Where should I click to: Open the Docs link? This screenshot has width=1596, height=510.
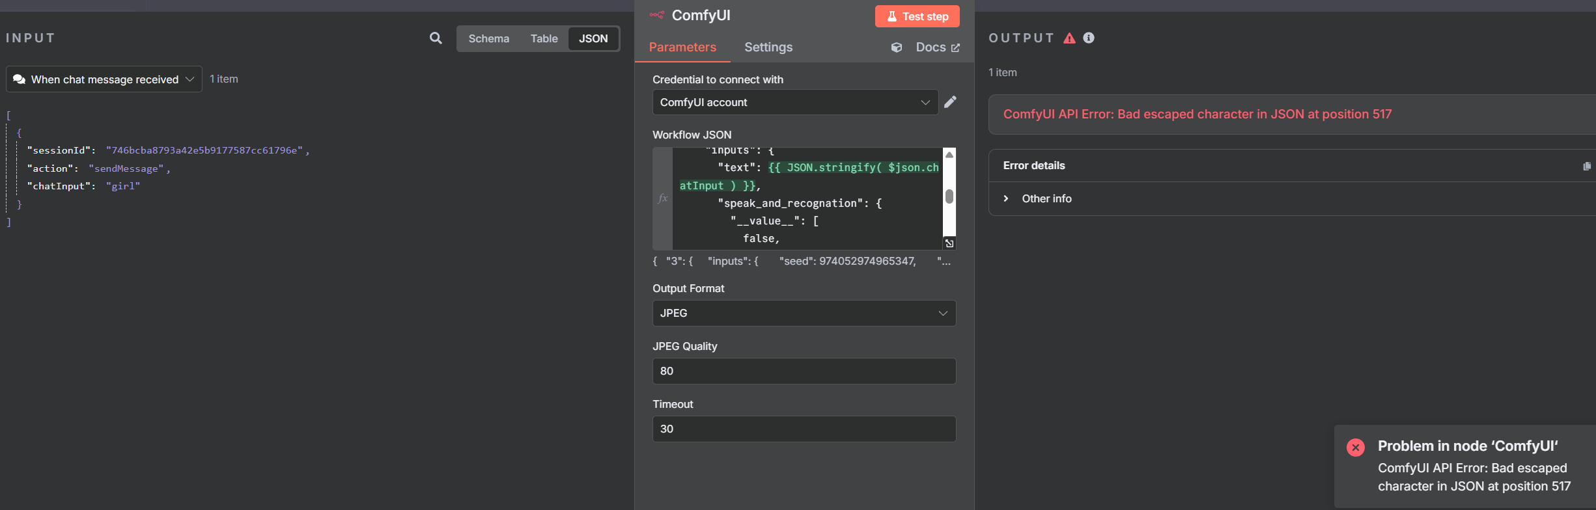[938, 47]
